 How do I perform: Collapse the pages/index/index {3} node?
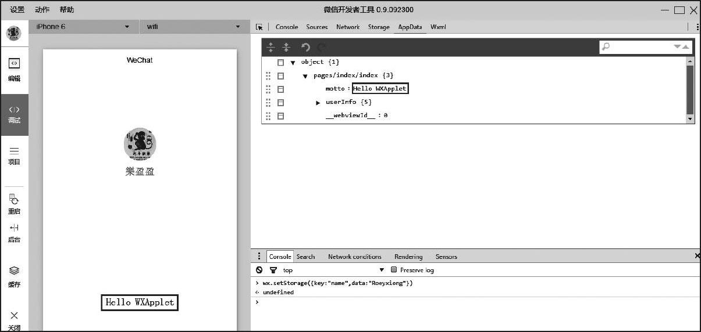pyautogui.click(x=305, y=76)
